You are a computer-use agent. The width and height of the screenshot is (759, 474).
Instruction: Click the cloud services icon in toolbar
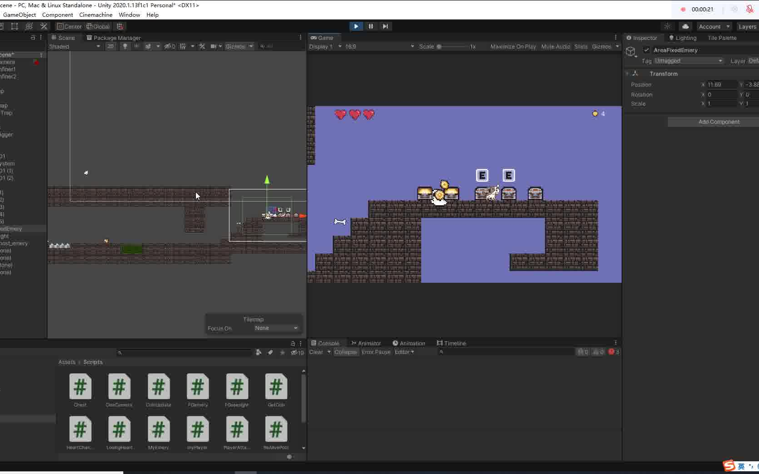[685, 26]
